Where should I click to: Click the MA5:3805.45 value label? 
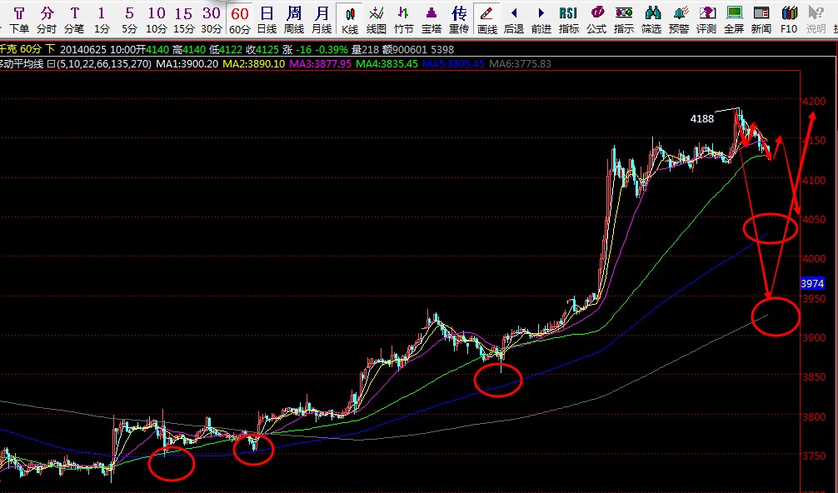coord(453,64)
